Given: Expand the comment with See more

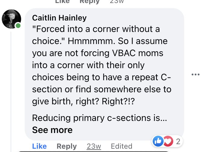Looking at the screenshot, I should (x=52, y=130).
